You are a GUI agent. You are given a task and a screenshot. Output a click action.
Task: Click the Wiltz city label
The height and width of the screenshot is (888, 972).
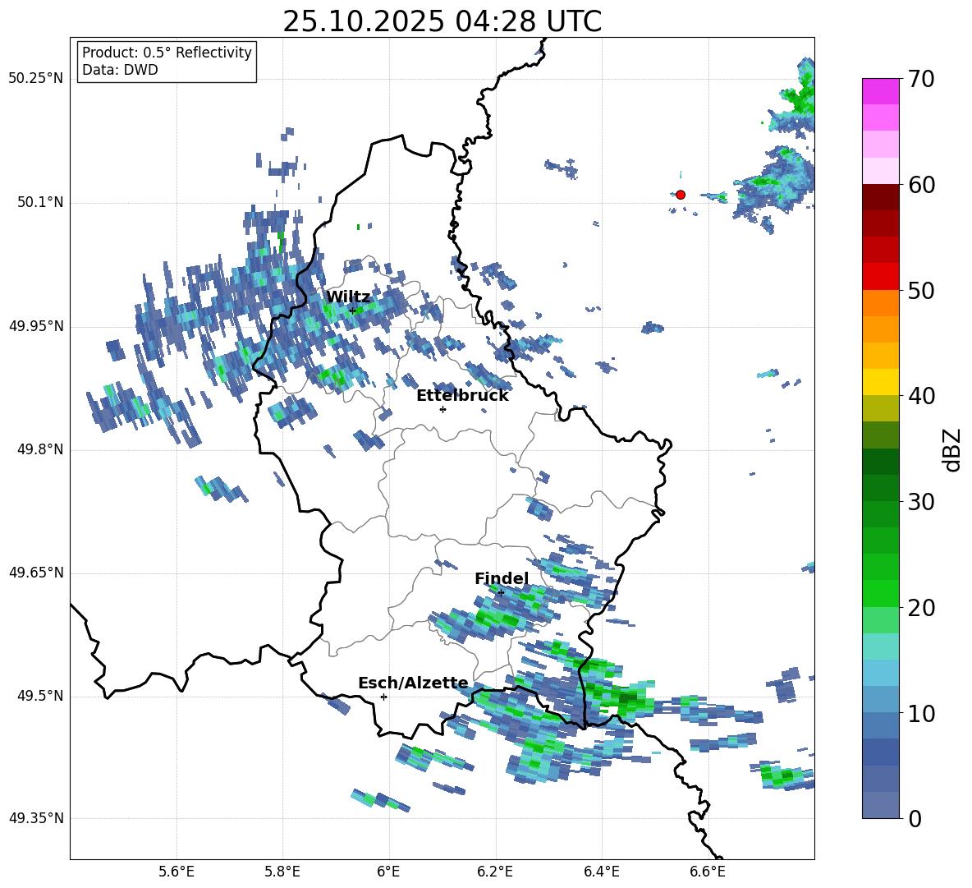(348, 297)
